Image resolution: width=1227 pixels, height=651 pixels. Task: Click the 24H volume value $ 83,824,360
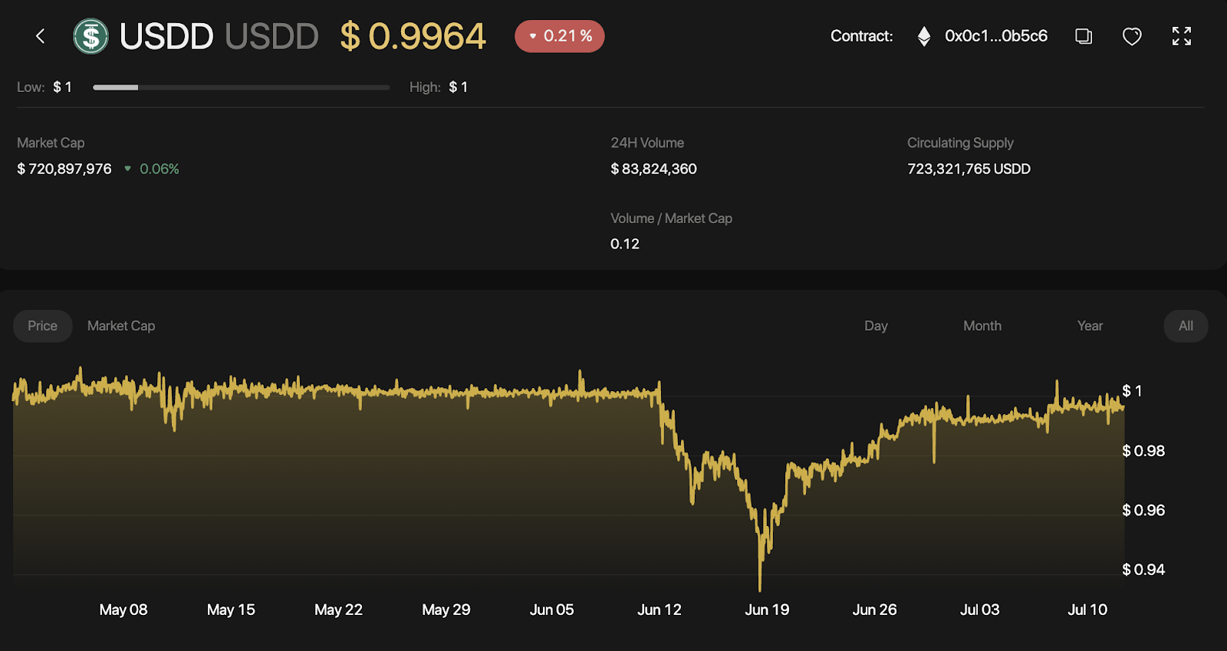click(653, 169)
